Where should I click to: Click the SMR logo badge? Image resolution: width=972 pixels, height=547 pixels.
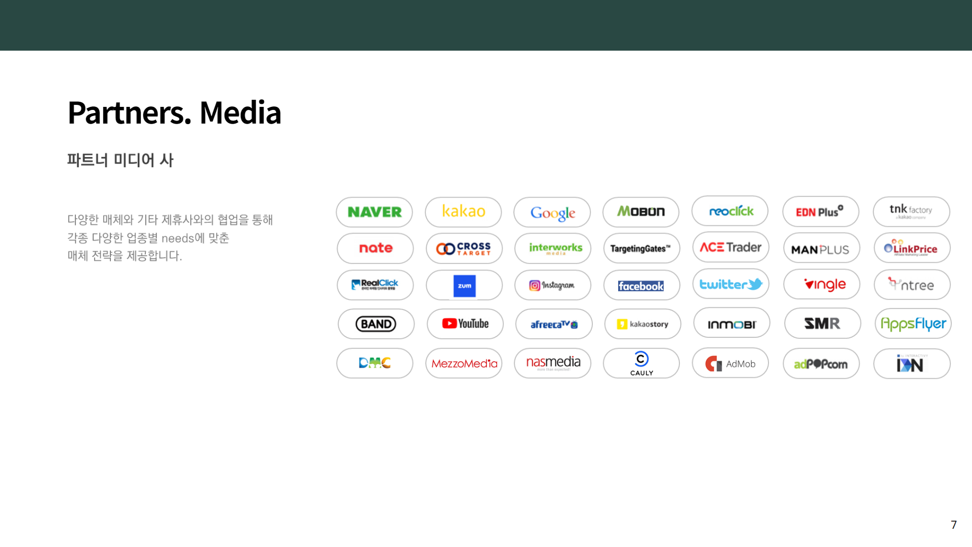click(823, 324)
